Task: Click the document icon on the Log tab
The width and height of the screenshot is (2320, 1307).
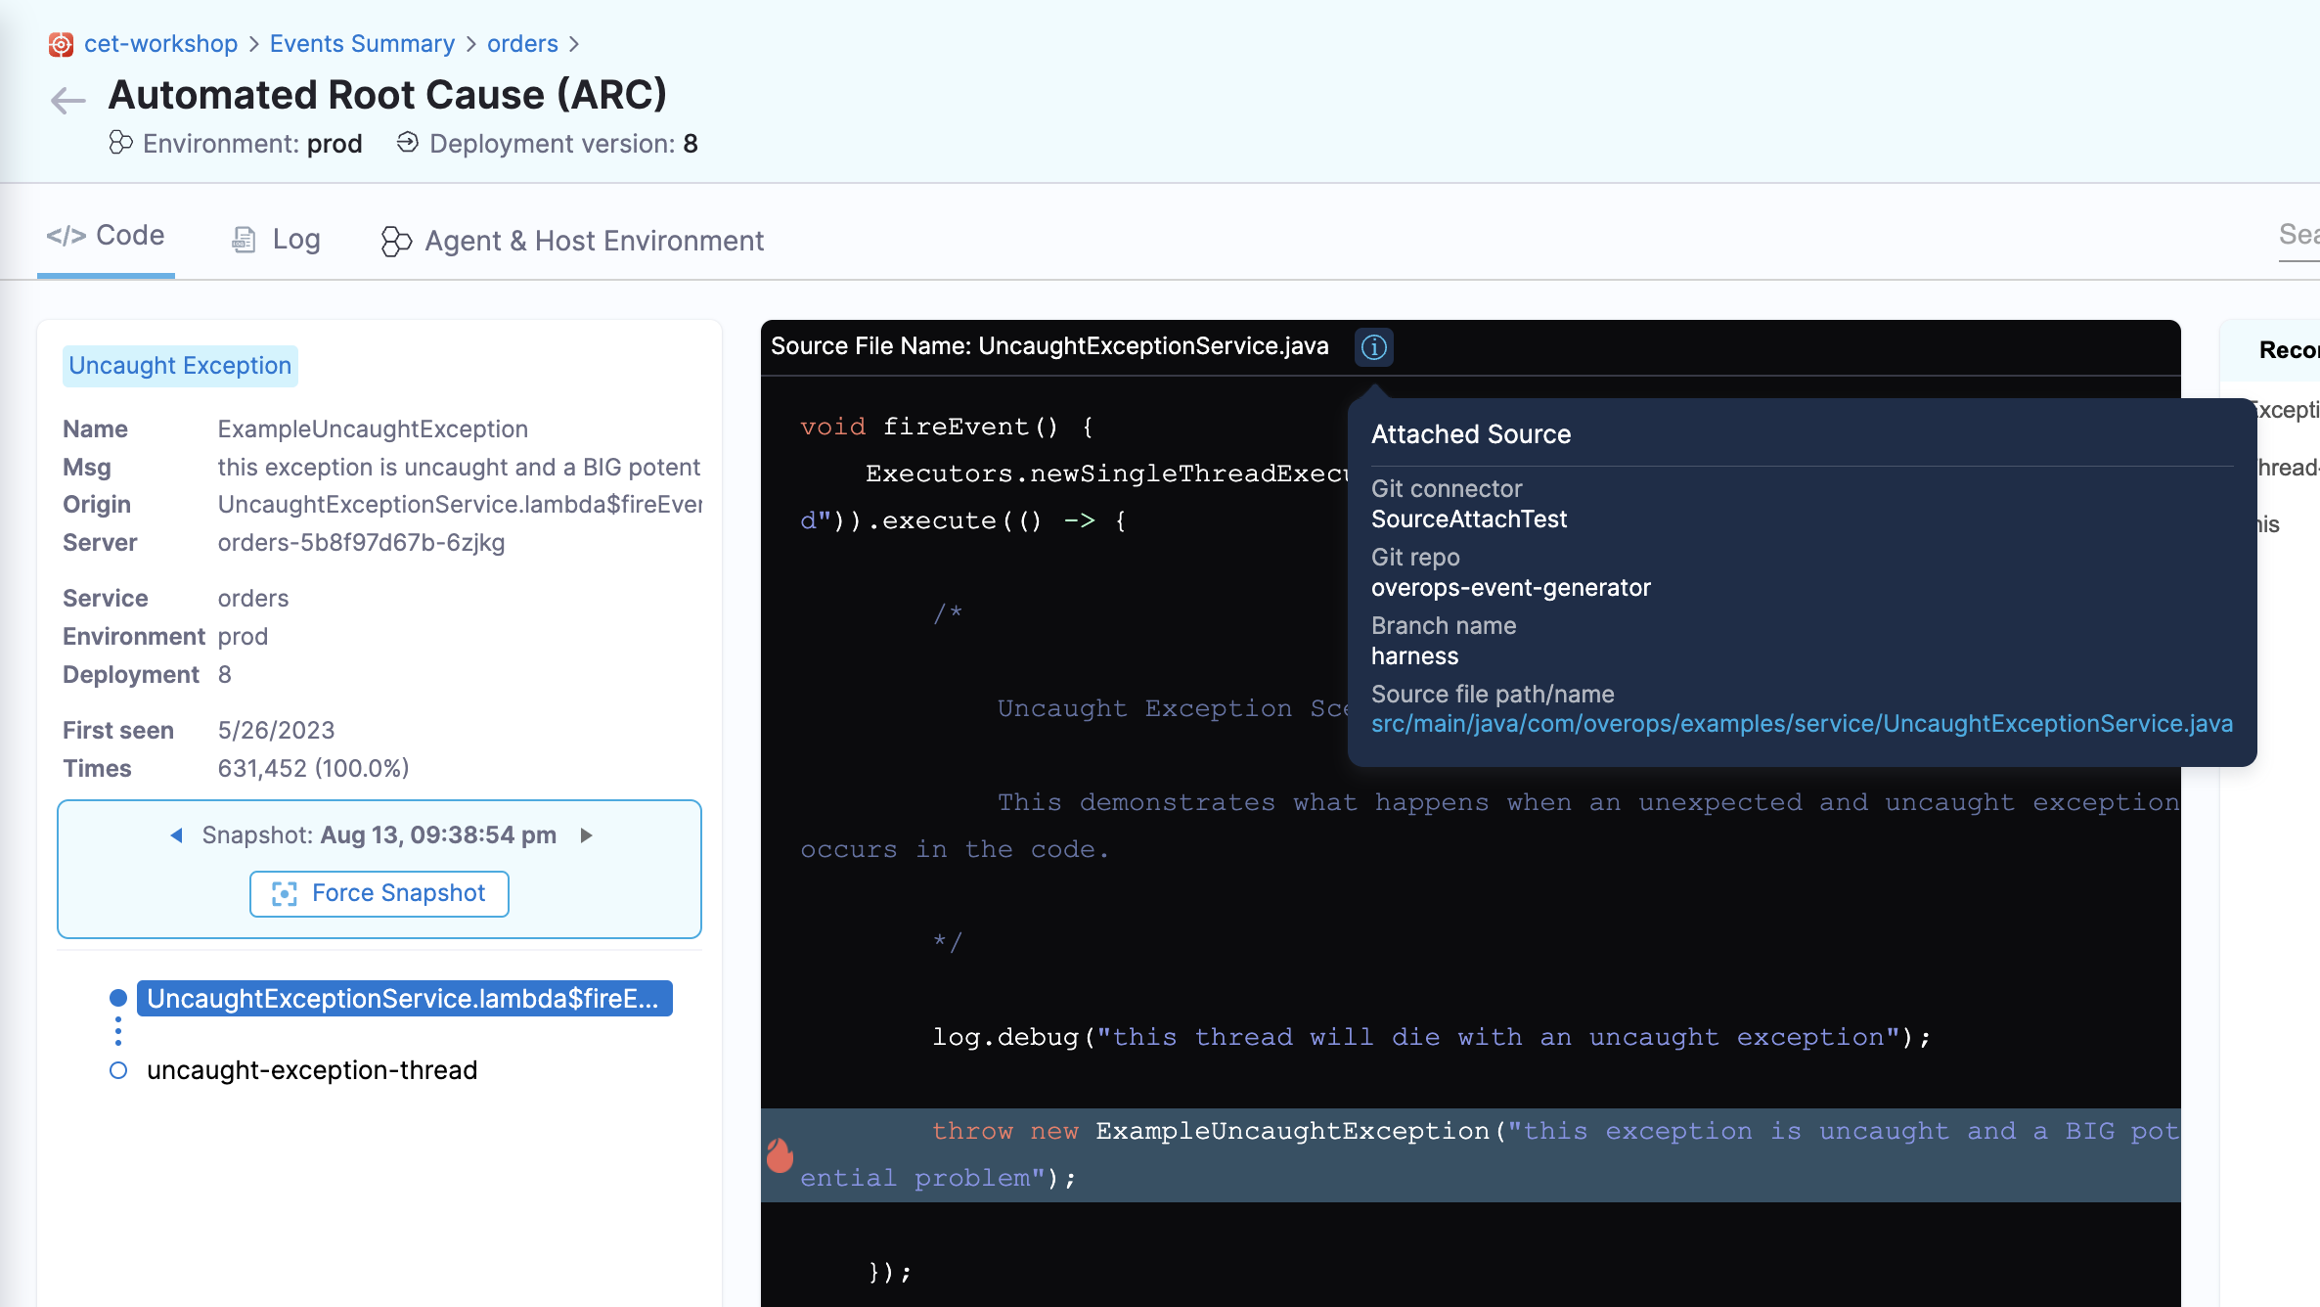Action: [x=243, y=240]
